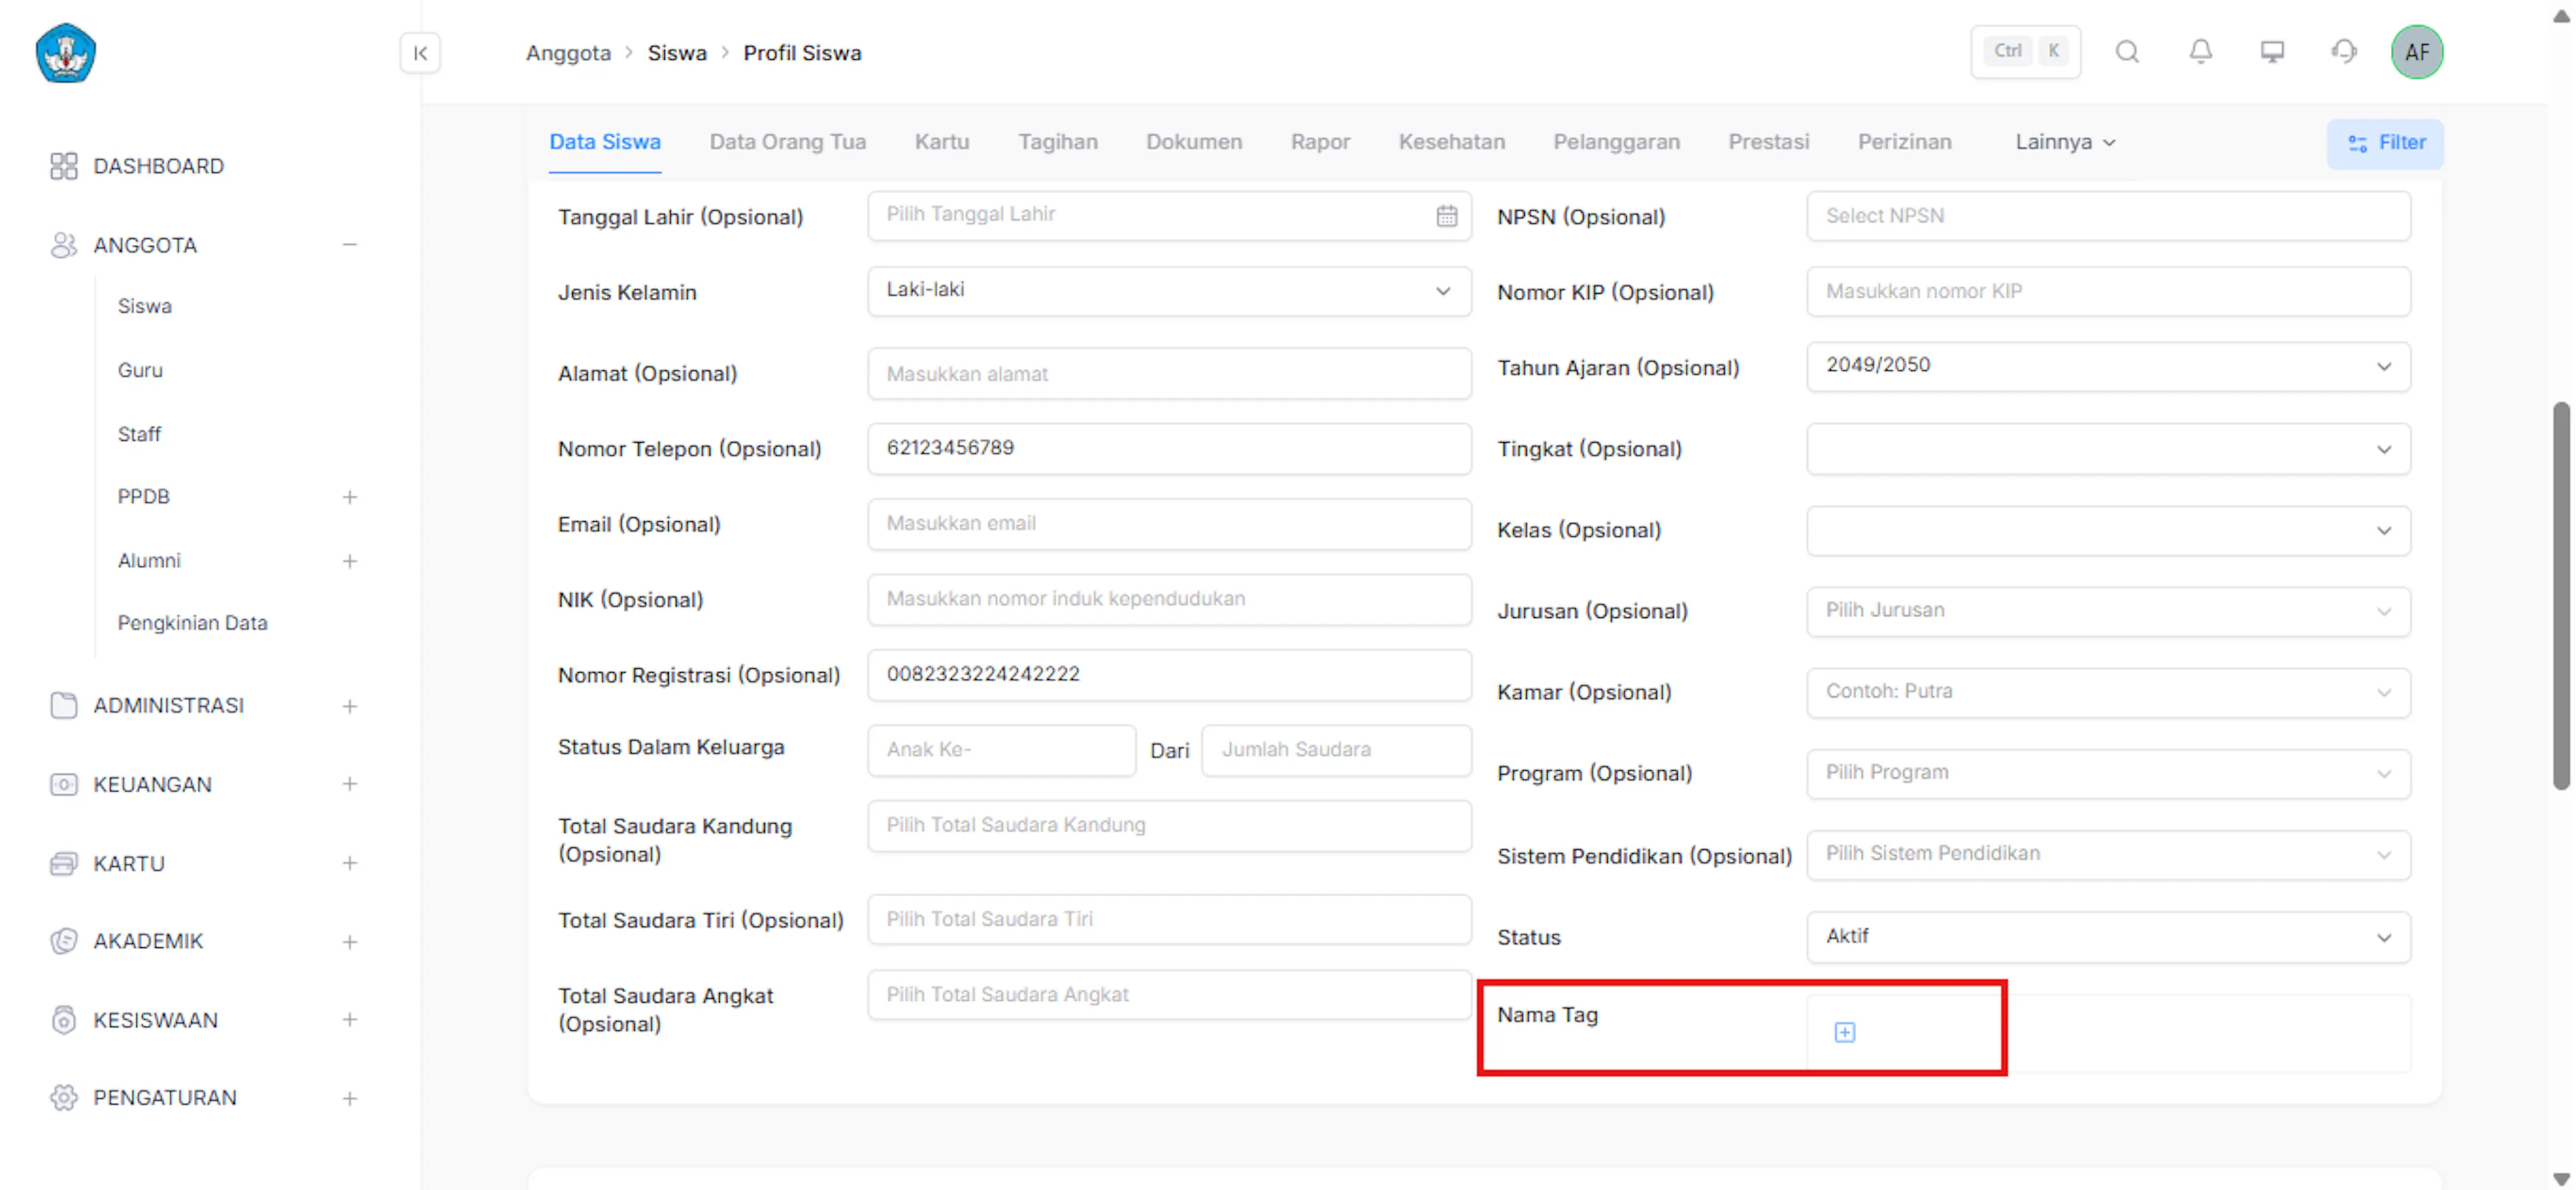Click the Filter button
Viewport: 2576px width, 1190px height.
2385,143
